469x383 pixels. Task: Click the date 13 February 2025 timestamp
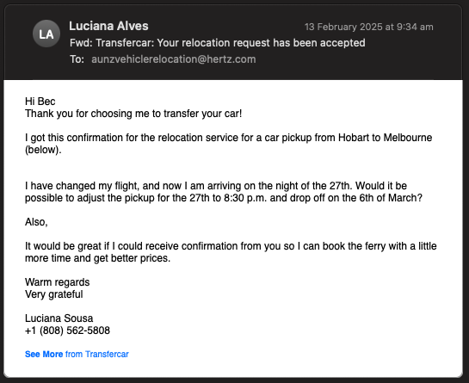coord(368,27)
